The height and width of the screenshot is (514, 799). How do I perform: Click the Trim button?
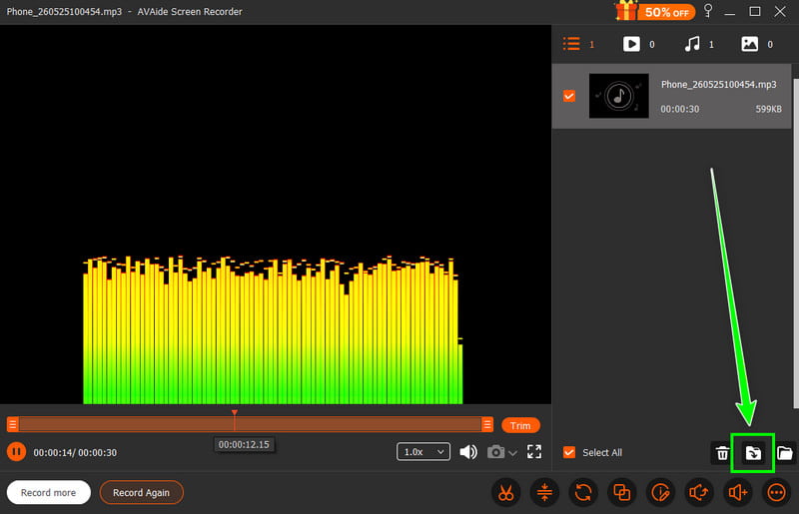520,425
